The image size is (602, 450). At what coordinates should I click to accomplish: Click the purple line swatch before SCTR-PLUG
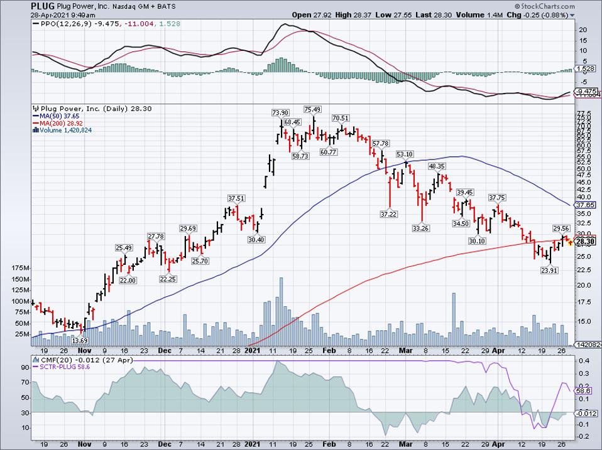[36, 367]
